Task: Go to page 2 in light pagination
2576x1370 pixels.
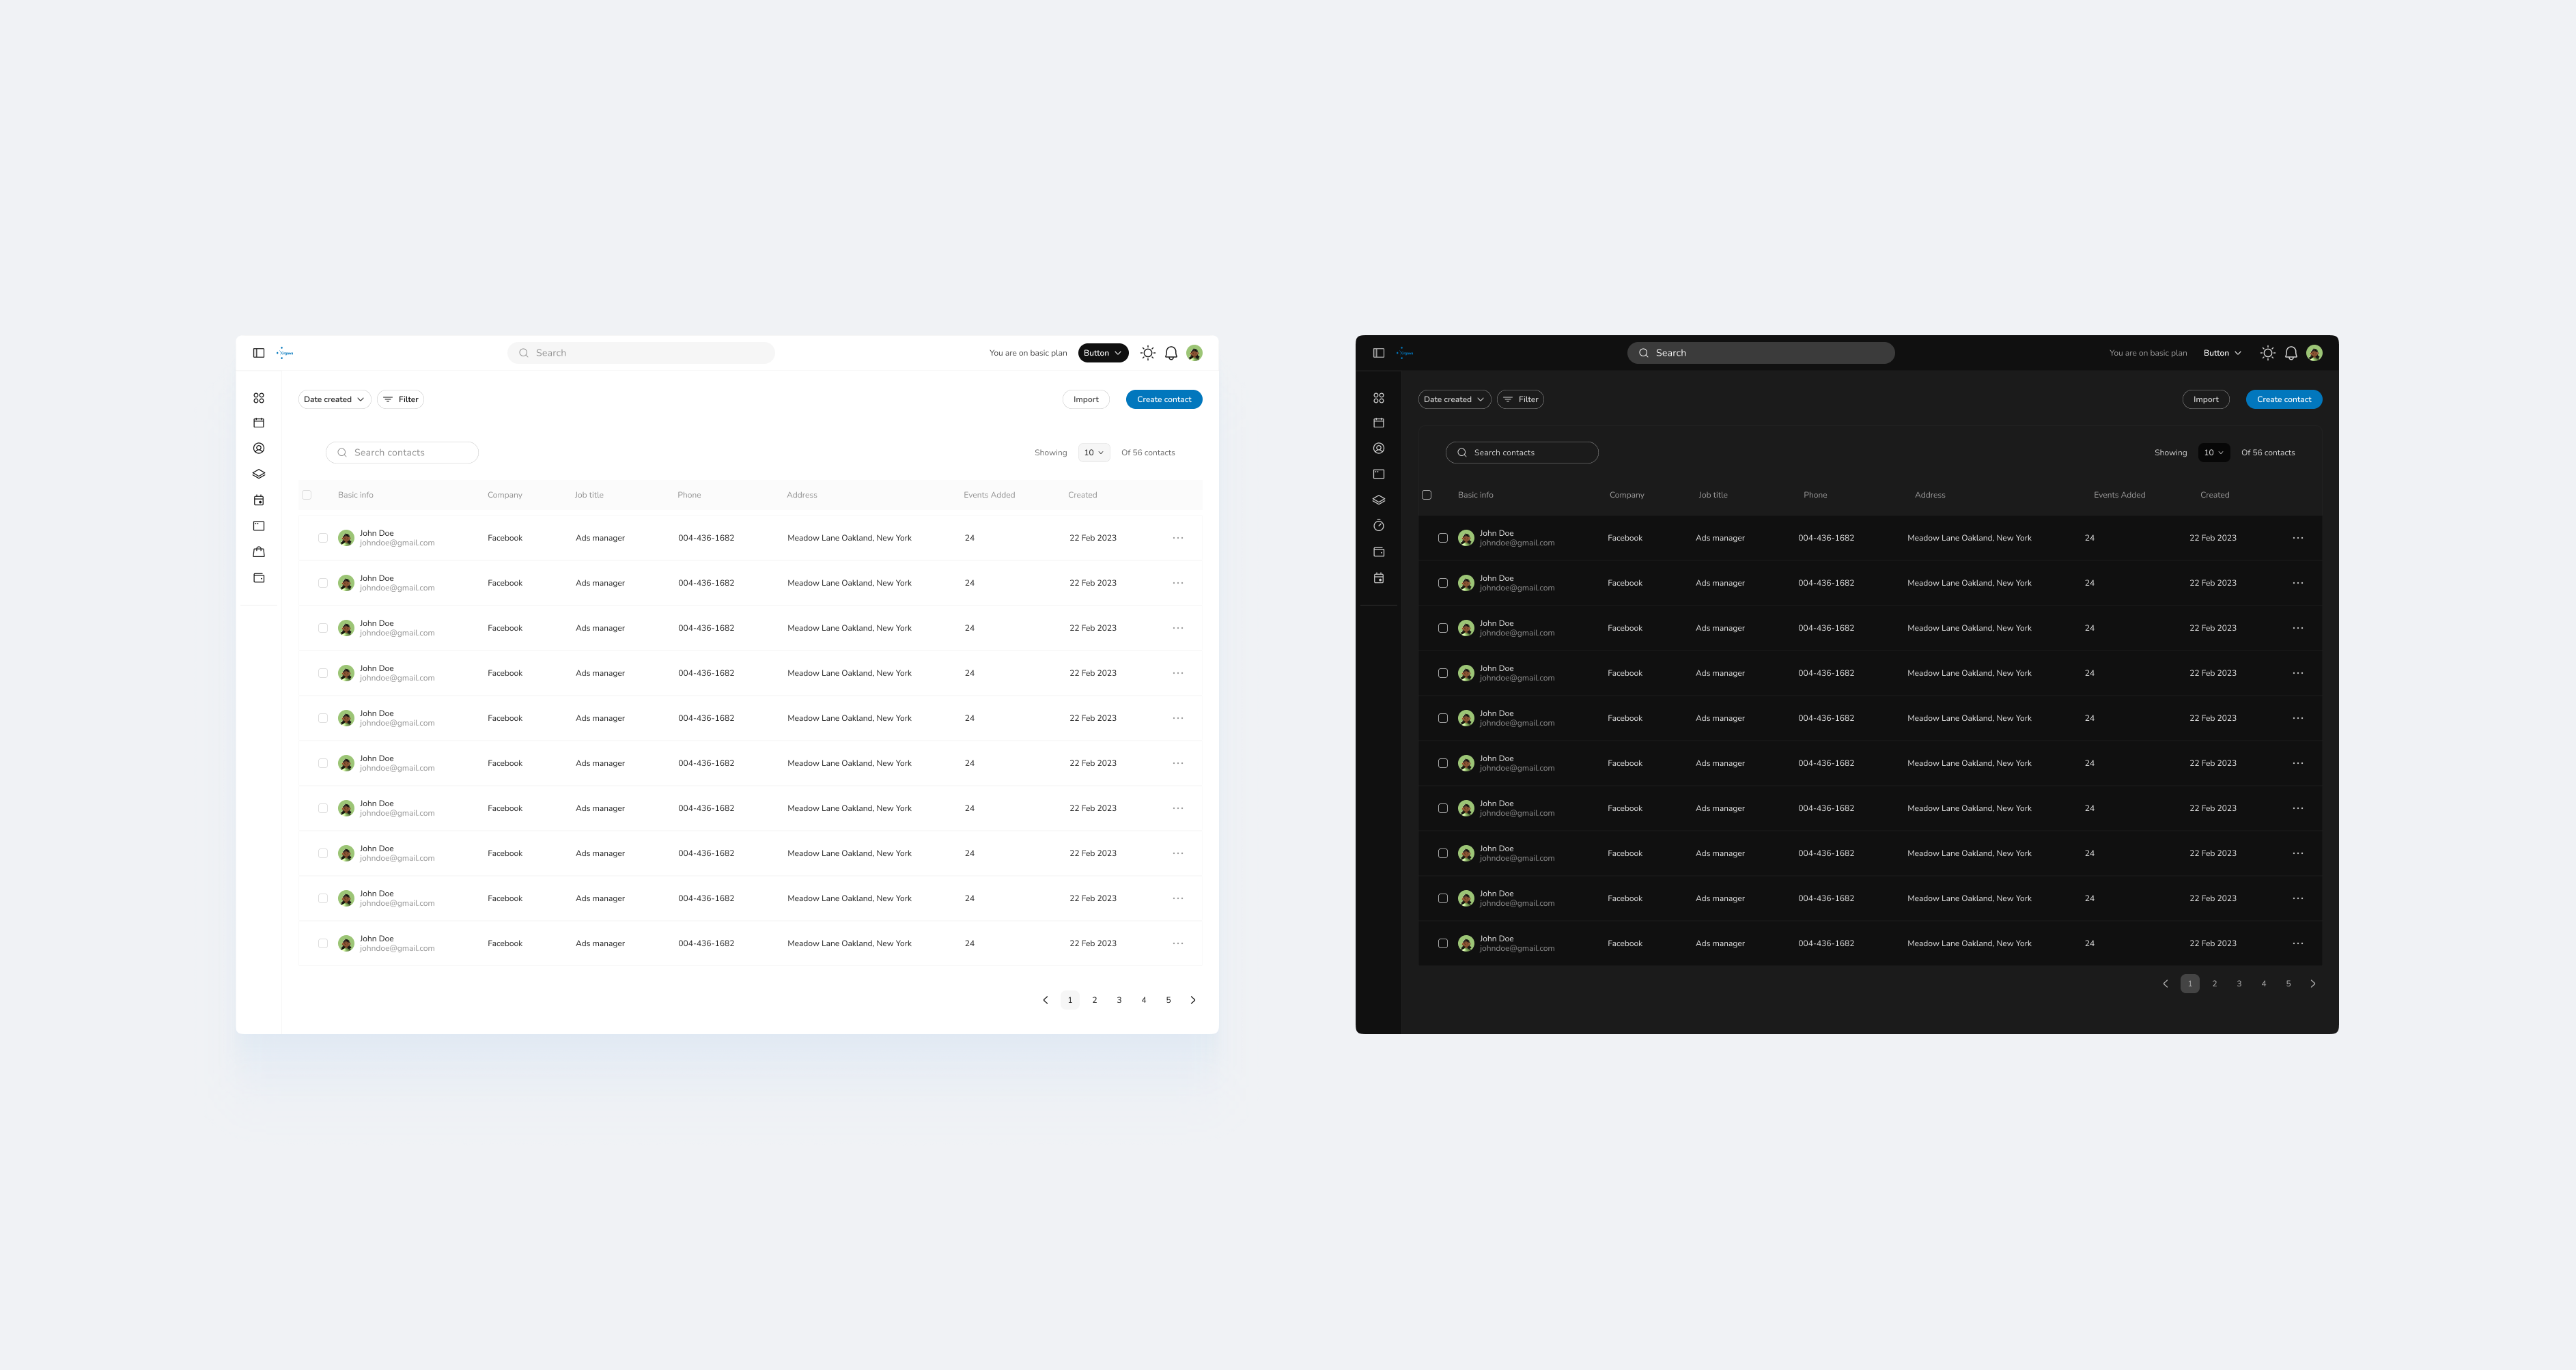Action: (x=1094, y=999)
